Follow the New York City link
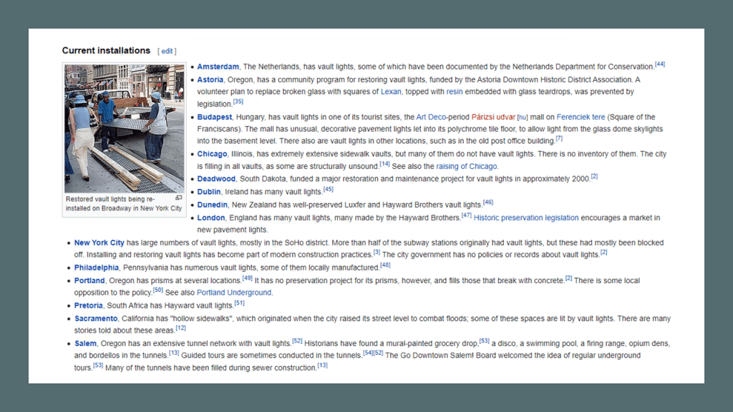This screenshot has height=412, width=733. pyautogui.click(x=99, y=243)
